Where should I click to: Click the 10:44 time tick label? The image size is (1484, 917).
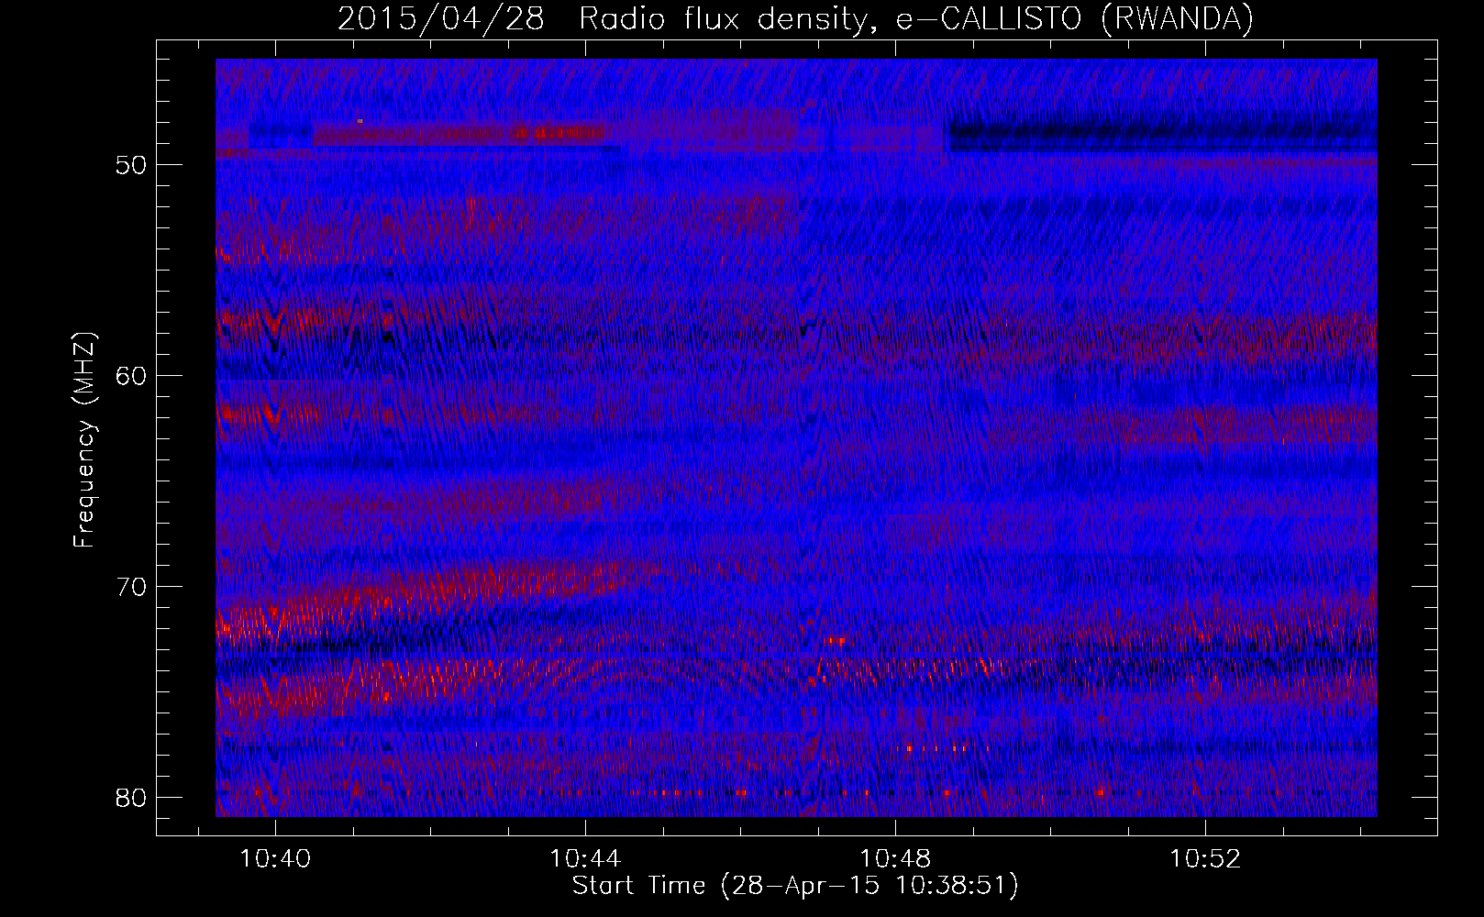pos(585,859)
